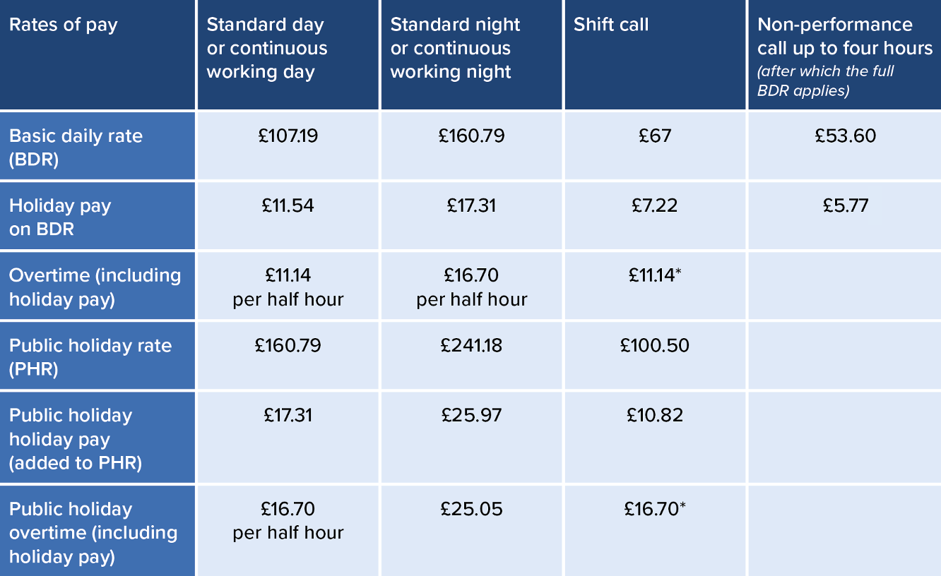Viewport: 941px width, 576px height.
Task: Click the "Non-performance call up to four hours" header
Action: coord(845,54)
